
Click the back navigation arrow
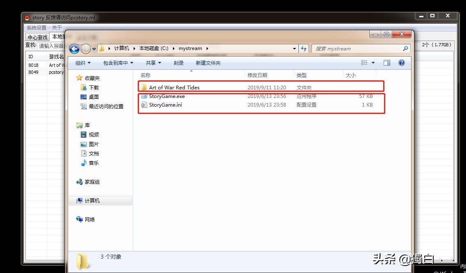point(74,49)
